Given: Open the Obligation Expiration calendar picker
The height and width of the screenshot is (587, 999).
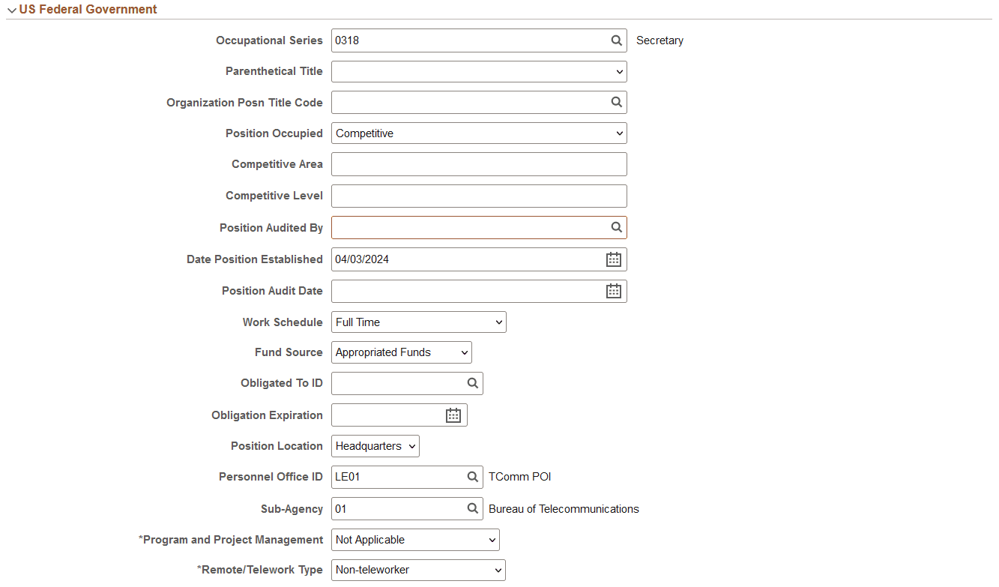Looking at the screenshot, I should 453,415.
